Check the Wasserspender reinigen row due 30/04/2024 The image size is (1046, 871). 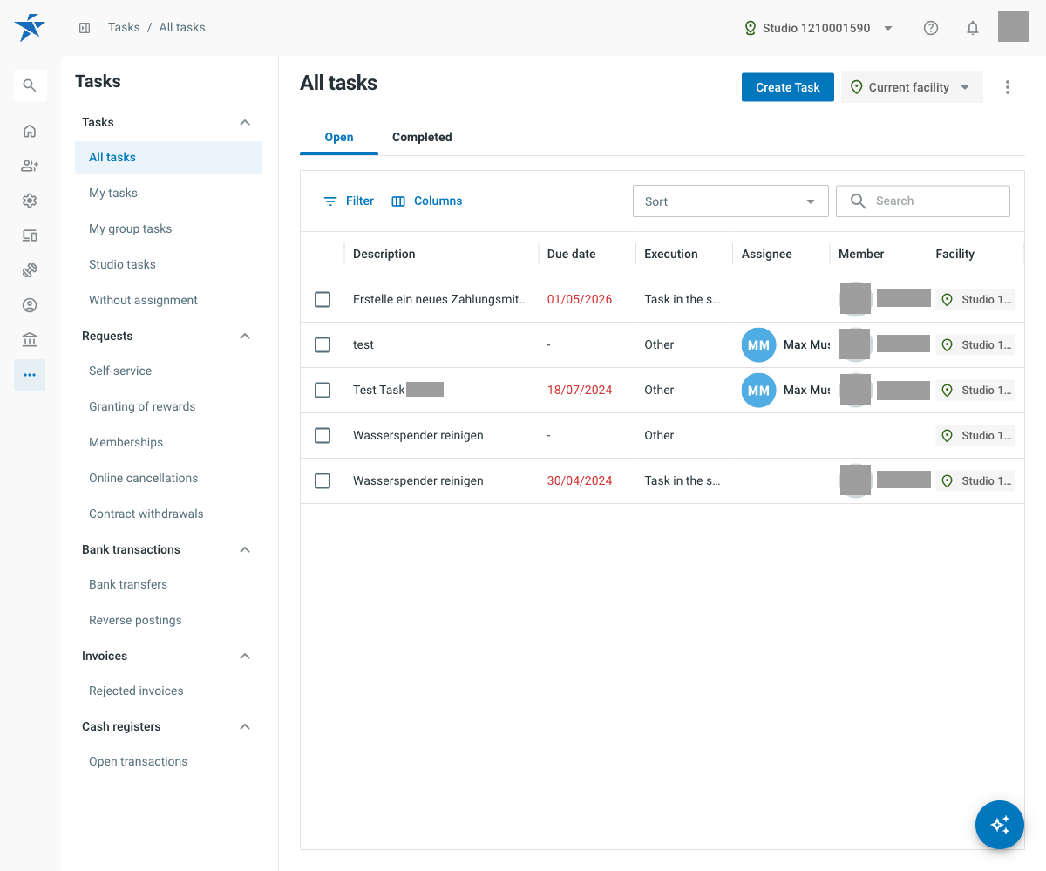coord(323,480)
